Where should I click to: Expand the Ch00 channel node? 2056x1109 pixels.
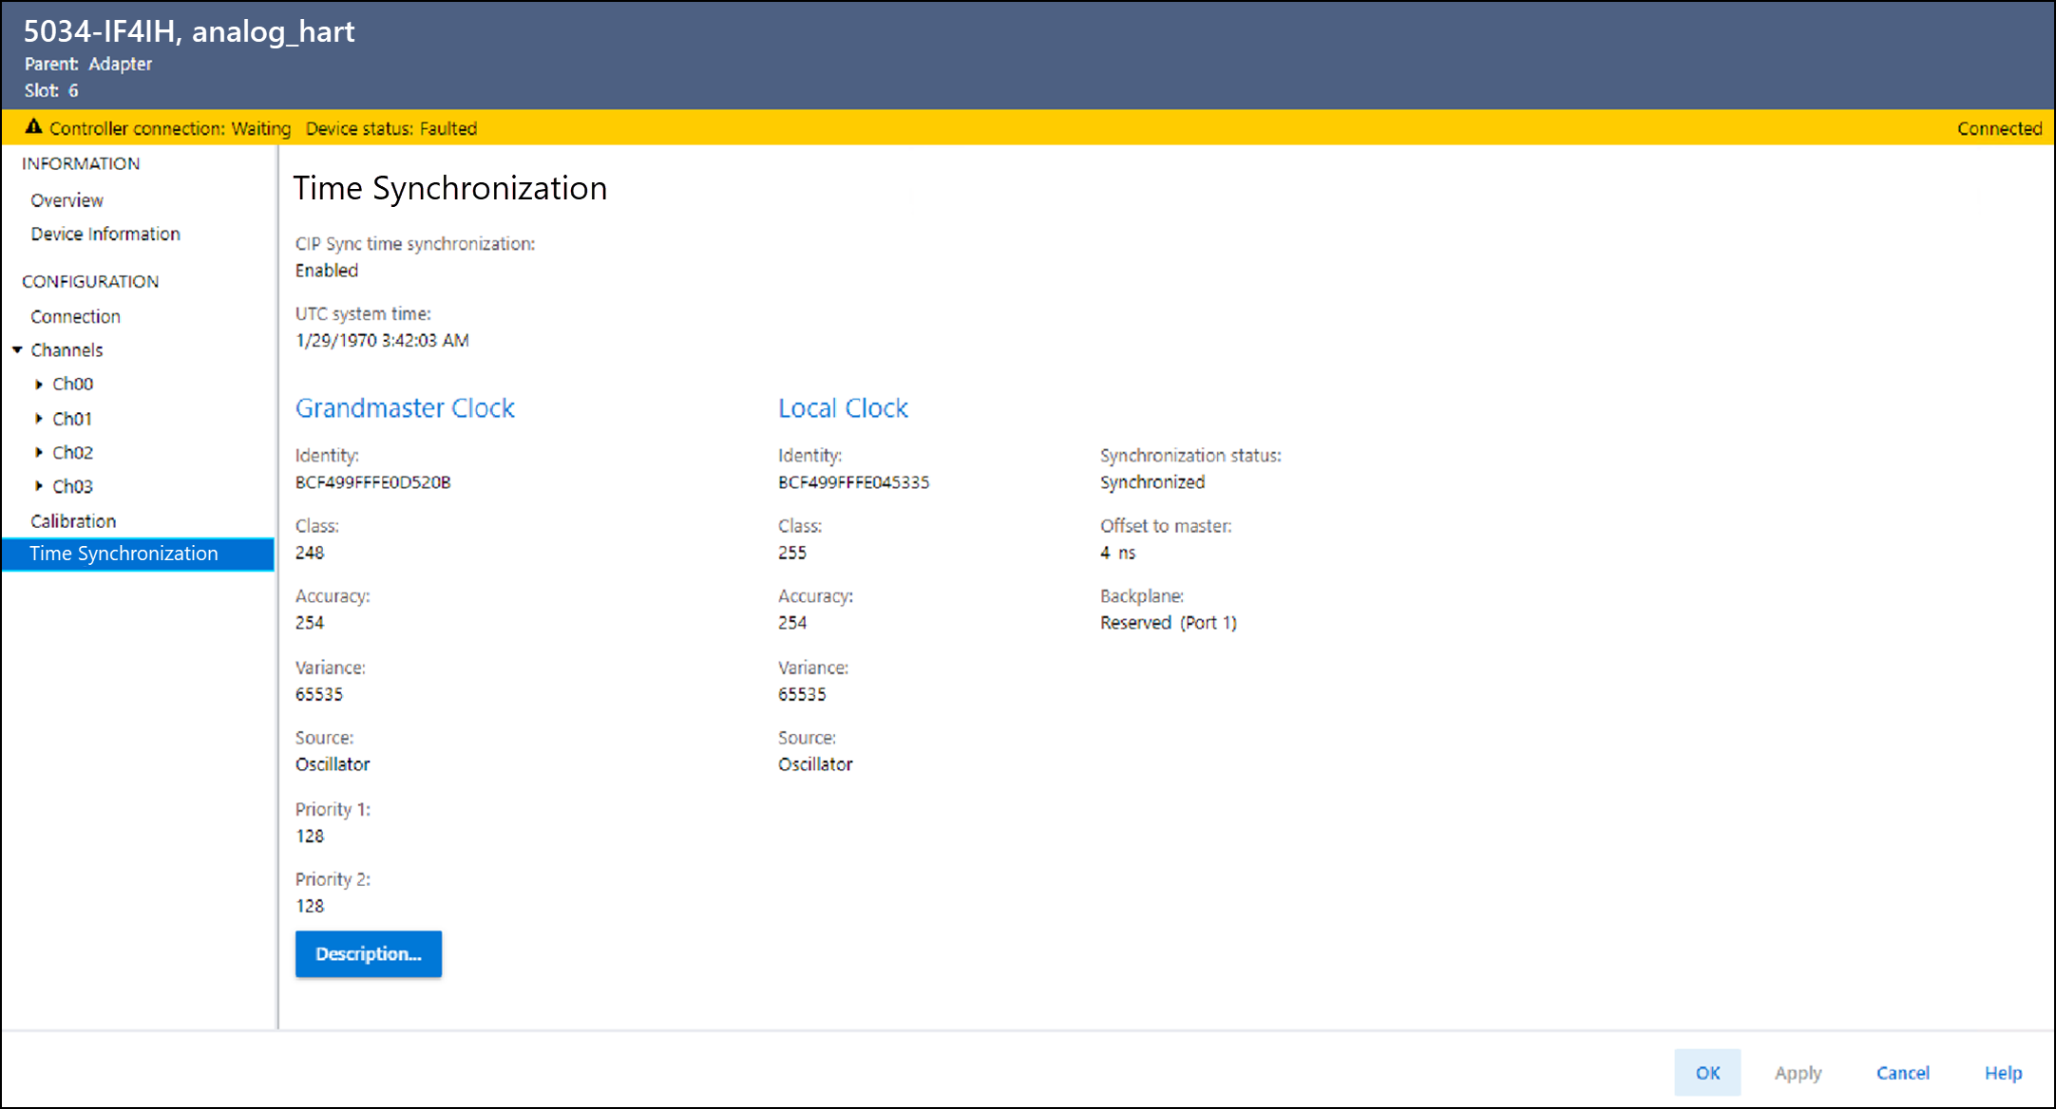pyautogui.click(x=39, y=385)
